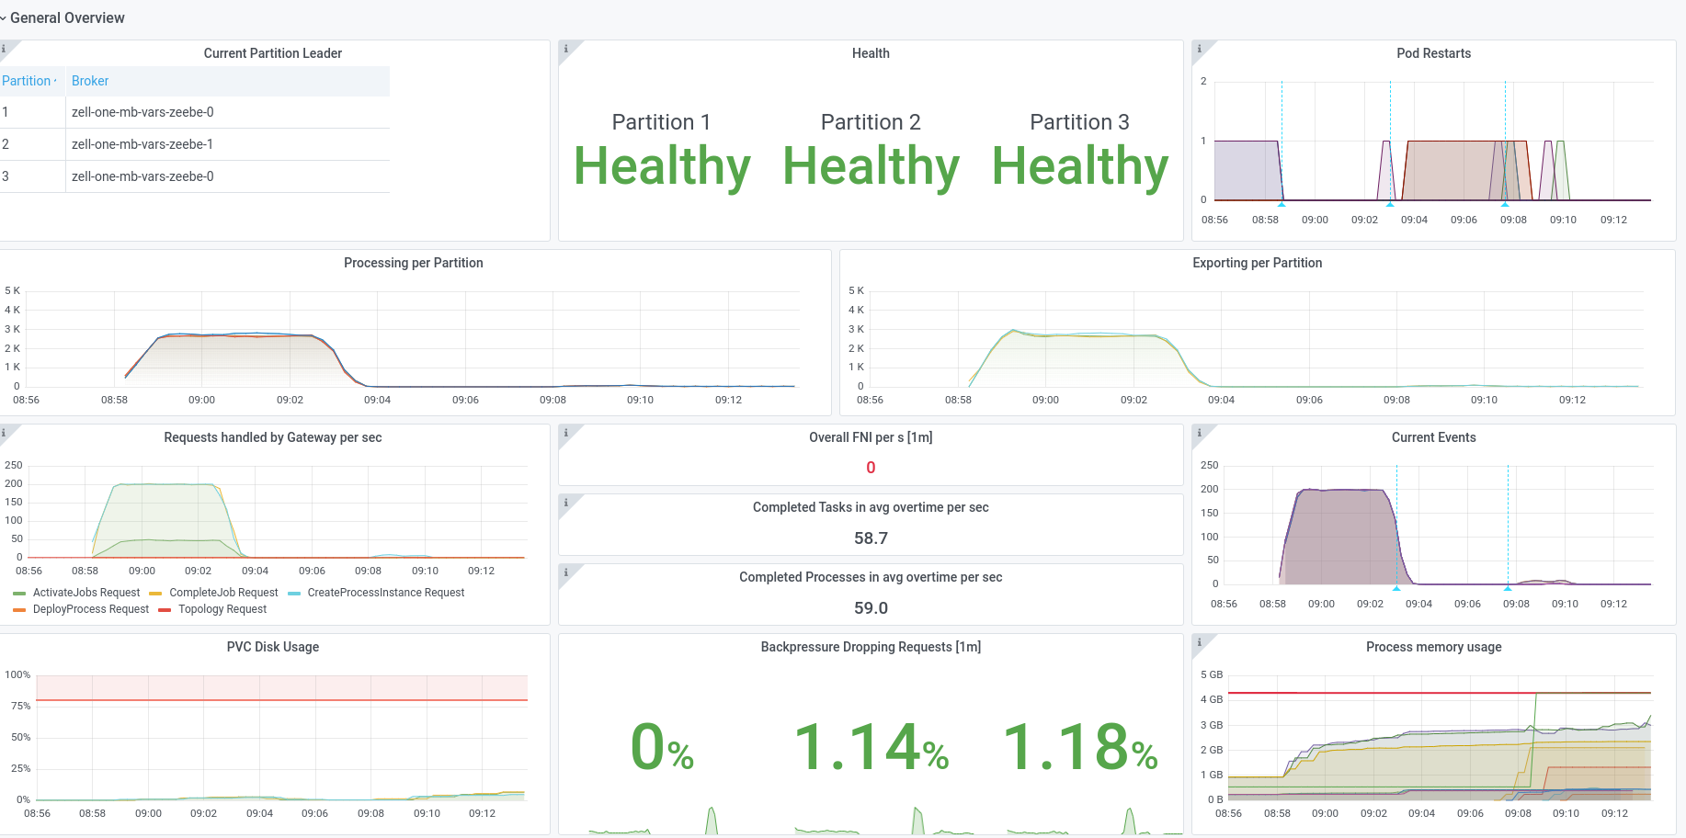Open Completed Processes in avg overtime title menu
This screenshot has width=1686, height=838.
point(871,577)
